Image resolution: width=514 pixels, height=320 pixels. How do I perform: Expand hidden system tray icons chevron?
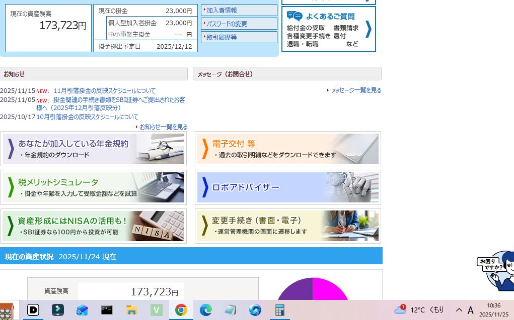459,310
